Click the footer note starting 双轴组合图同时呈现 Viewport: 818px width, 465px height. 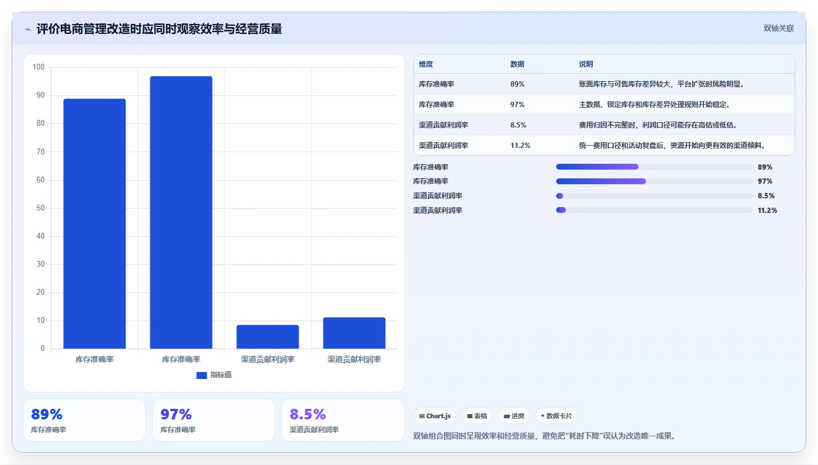click(544, 436)
